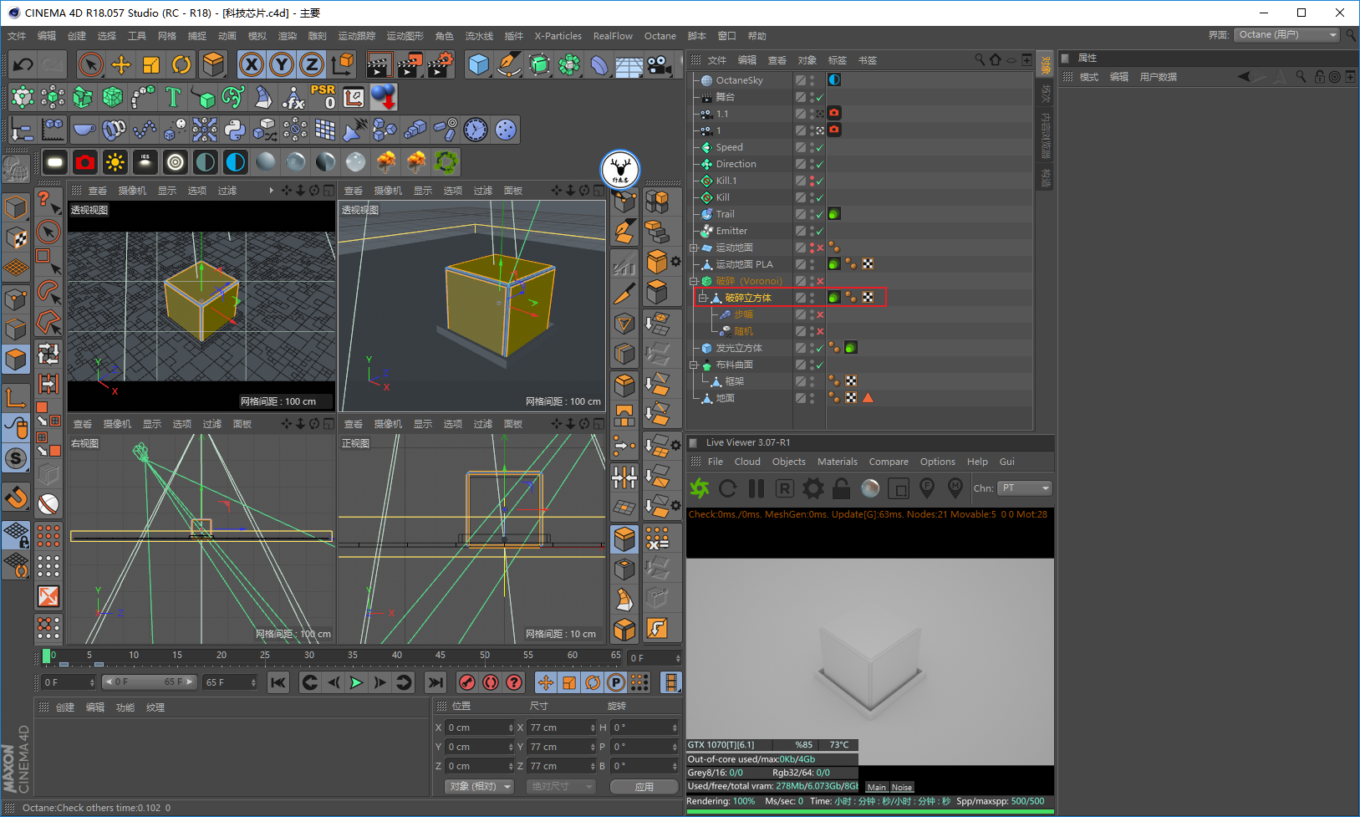Open the Python script icon

(x=235, y=130)
